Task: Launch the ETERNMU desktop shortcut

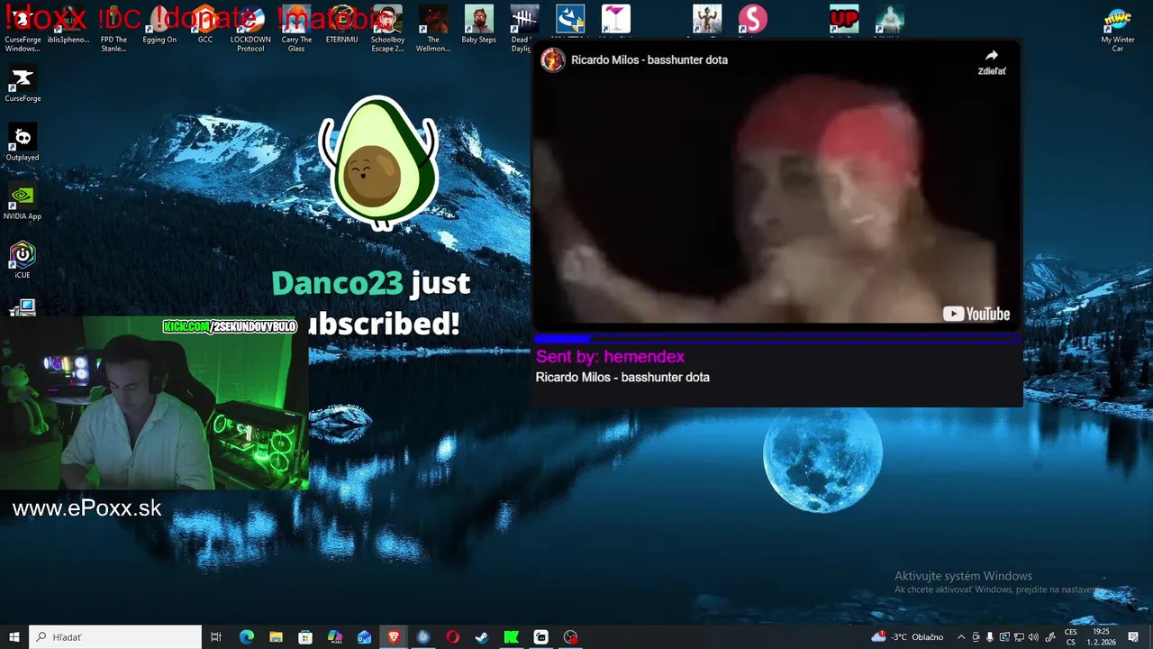Action: tap(342, 25)
